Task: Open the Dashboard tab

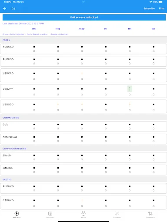Action: pyautogui.click(x=50, y=215)
